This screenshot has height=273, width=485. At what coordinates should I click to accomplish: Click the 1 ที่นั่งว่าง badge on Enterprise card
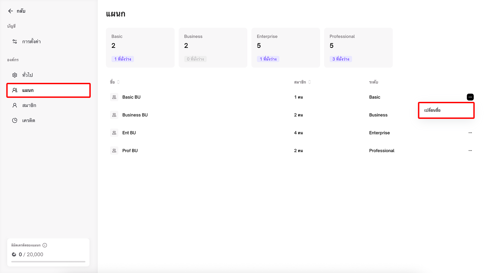click(x=268, y=59)
